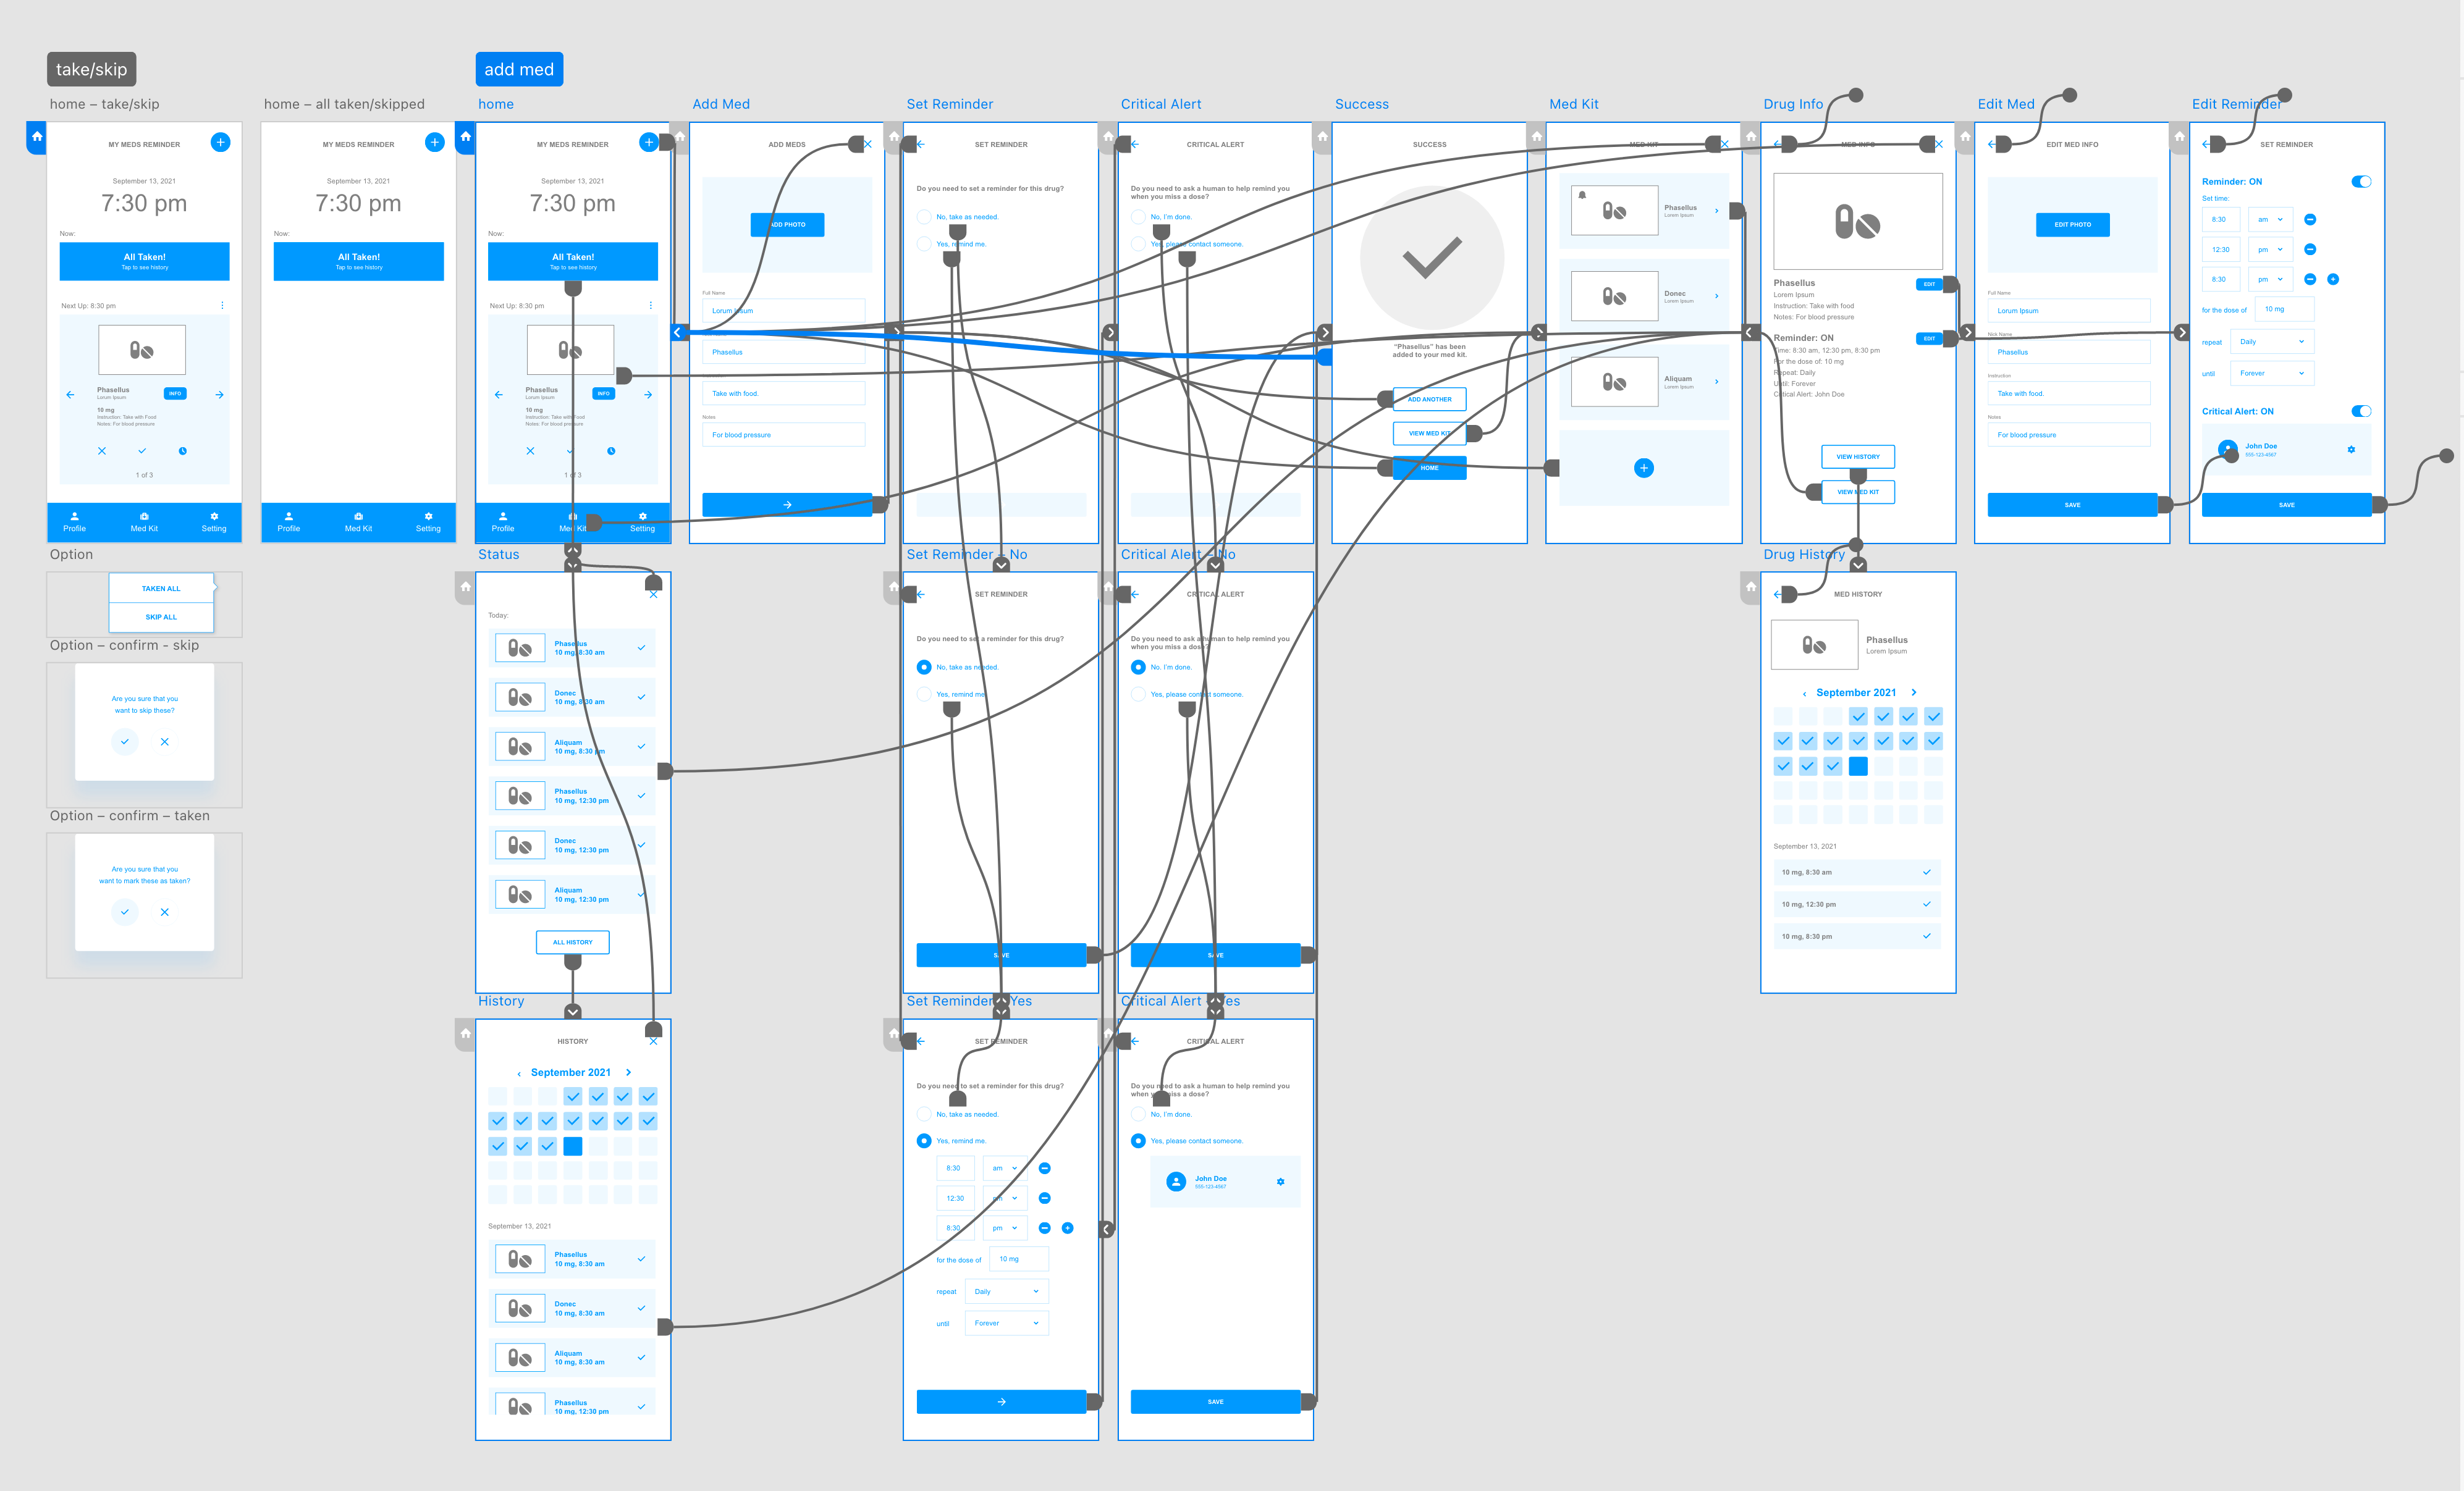This screenshot has width=2464, height=1491.
Task: Toggle Critical Alert ON switch
Action: coord(2362,410)
